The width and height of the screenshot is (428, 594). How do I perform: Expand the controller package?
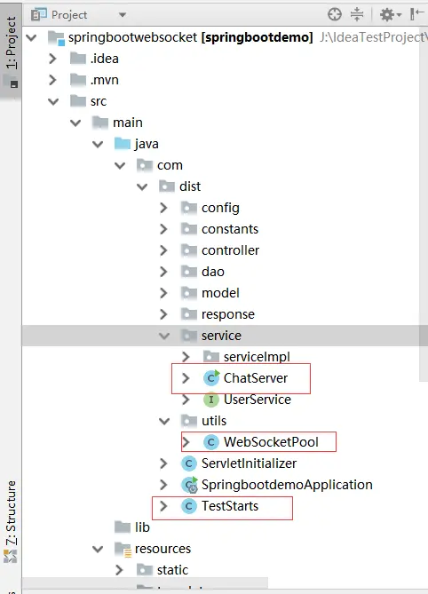(163, 250)
